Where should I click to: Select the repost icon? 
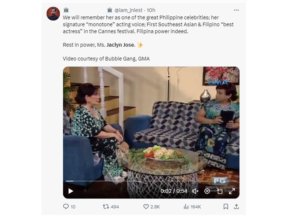[106, 206]
